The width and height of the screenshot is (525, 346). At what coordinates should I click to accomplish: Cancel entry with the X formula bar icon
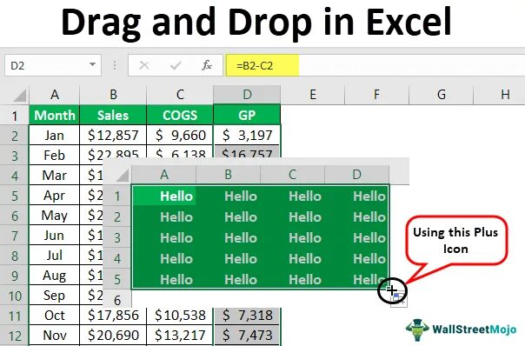pos(144,65)
